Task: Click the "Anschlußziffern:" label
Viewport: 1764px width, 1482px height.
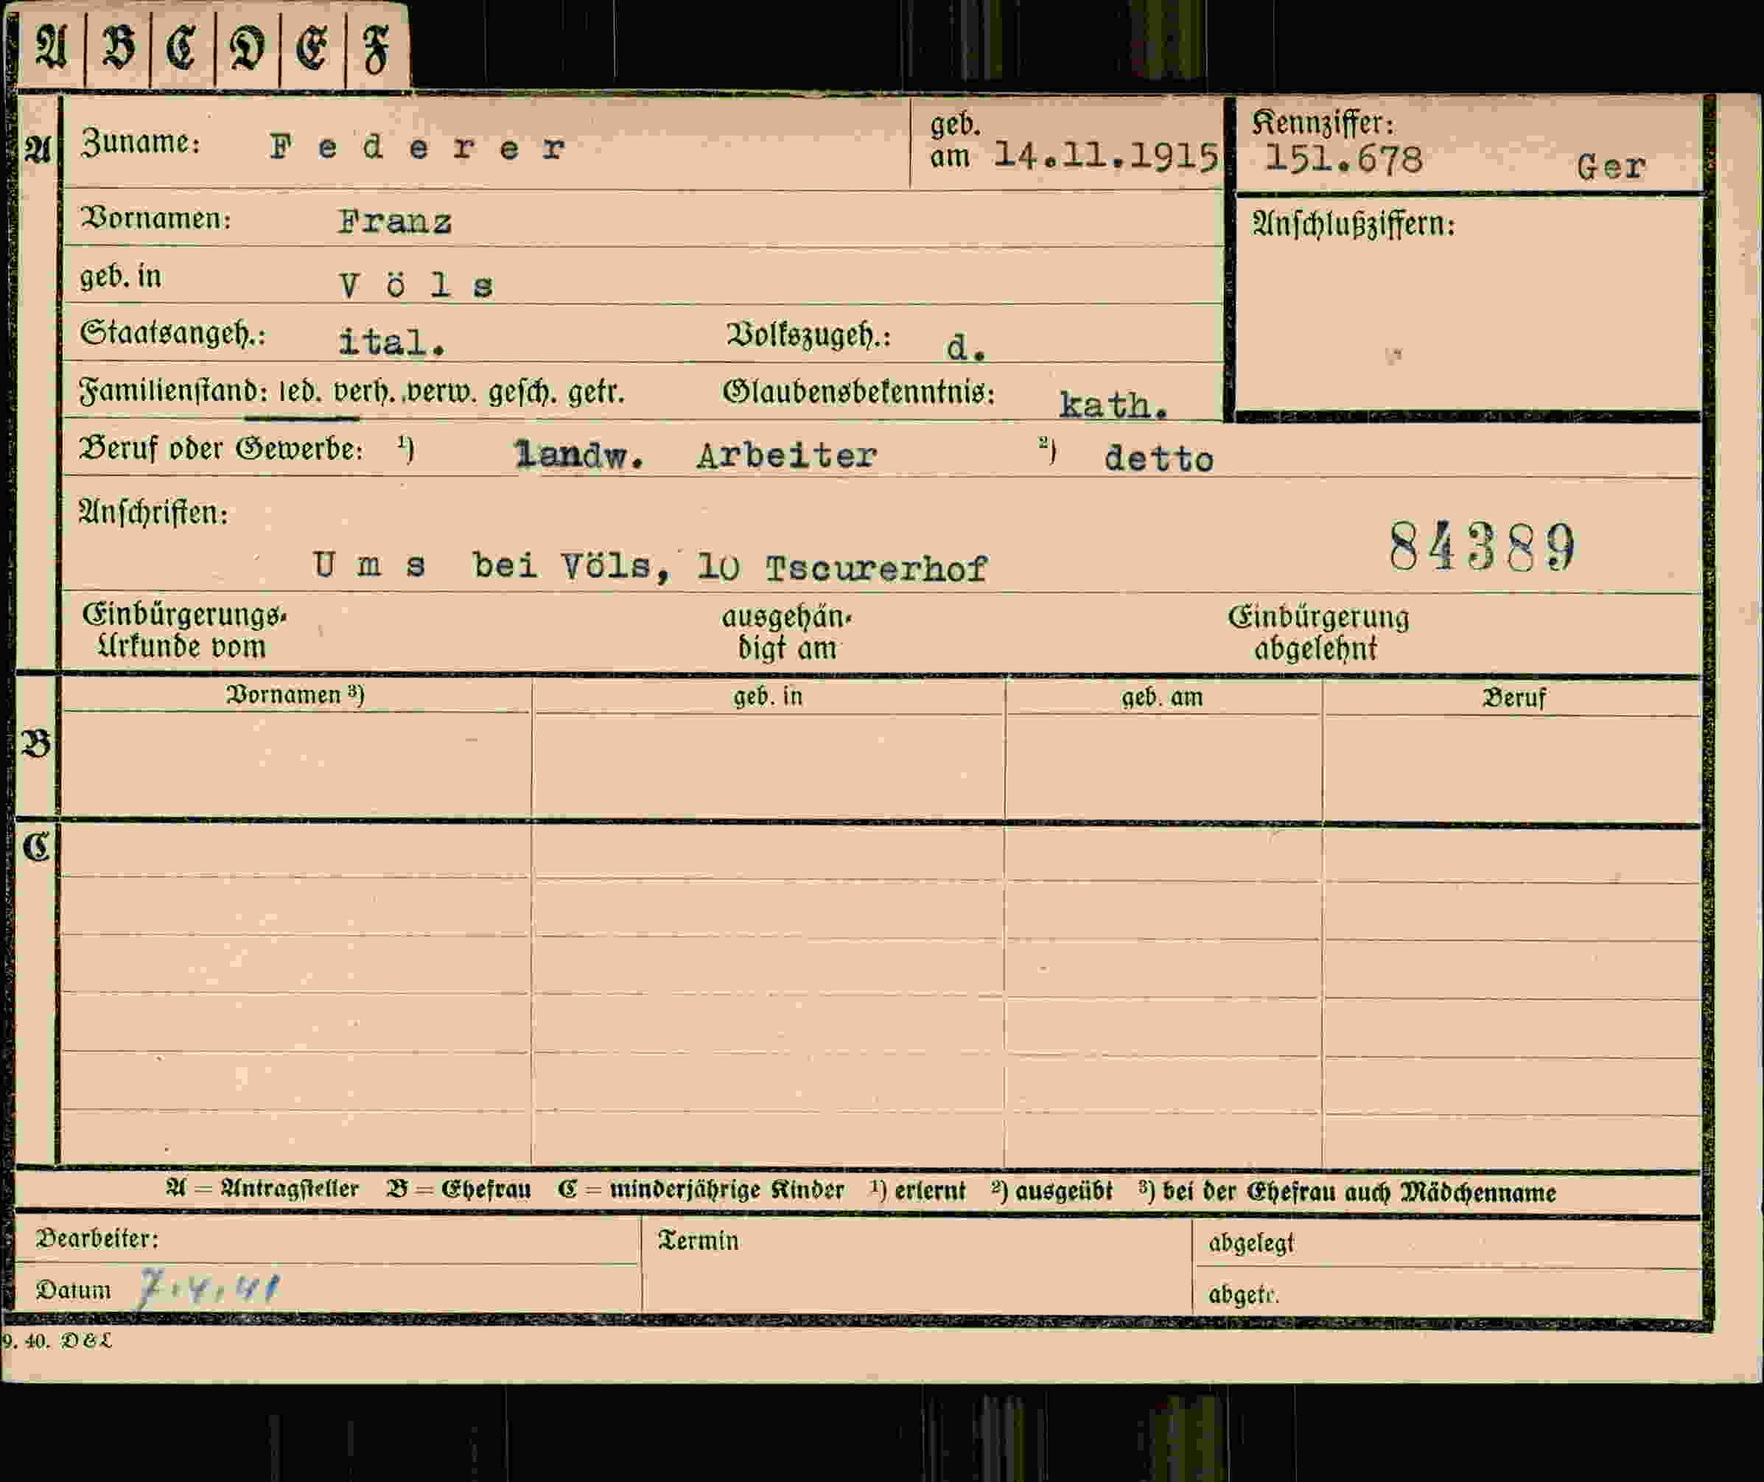Action: (x=1354, y=224)
